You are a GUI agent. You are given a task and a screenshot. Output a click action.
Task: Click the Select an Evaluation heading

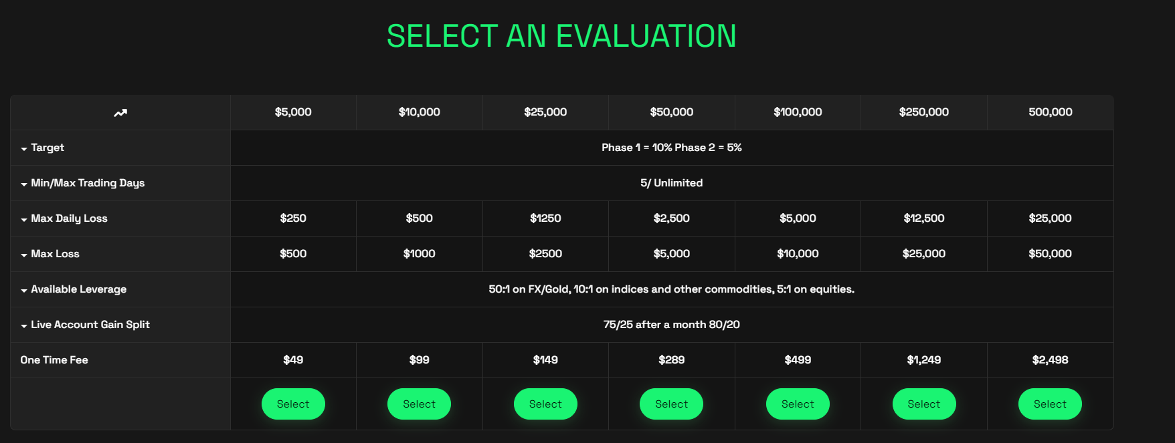point(561,36)
